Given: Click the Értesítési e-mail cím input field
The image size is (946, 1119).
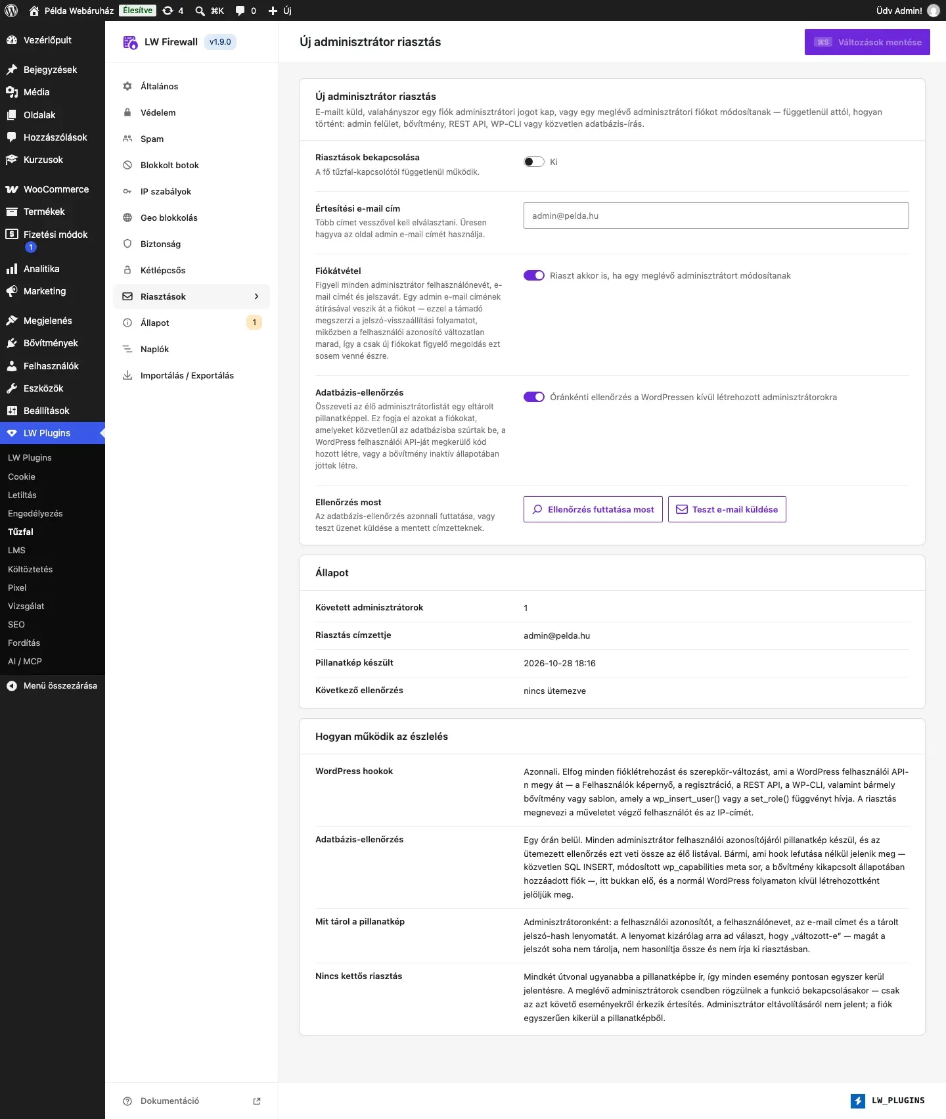Looking at the screenshot, I should coord(716,216).
